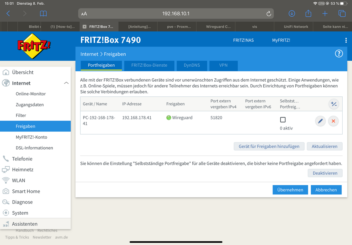Click the Internet globe icon in sidebar
Image resolution: width=352 pixels, height=245 pixels.
coord(6,83)
